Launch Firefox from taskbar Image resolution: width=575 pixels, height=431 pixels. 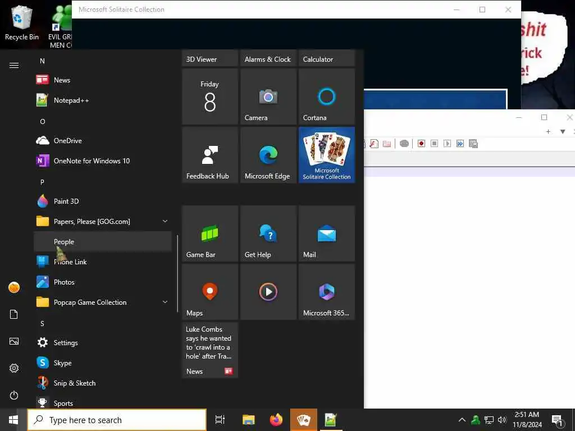(x=276, y=420)
